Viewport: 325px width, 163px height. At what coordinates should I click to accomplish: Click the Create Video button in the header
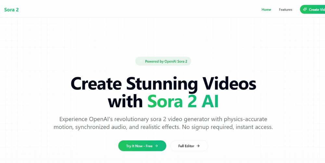[x=313, y=9]
